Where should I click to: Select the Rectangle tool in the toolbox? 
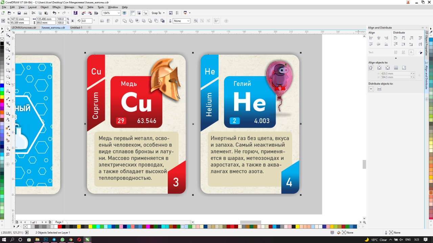click(x=8, y=71)
